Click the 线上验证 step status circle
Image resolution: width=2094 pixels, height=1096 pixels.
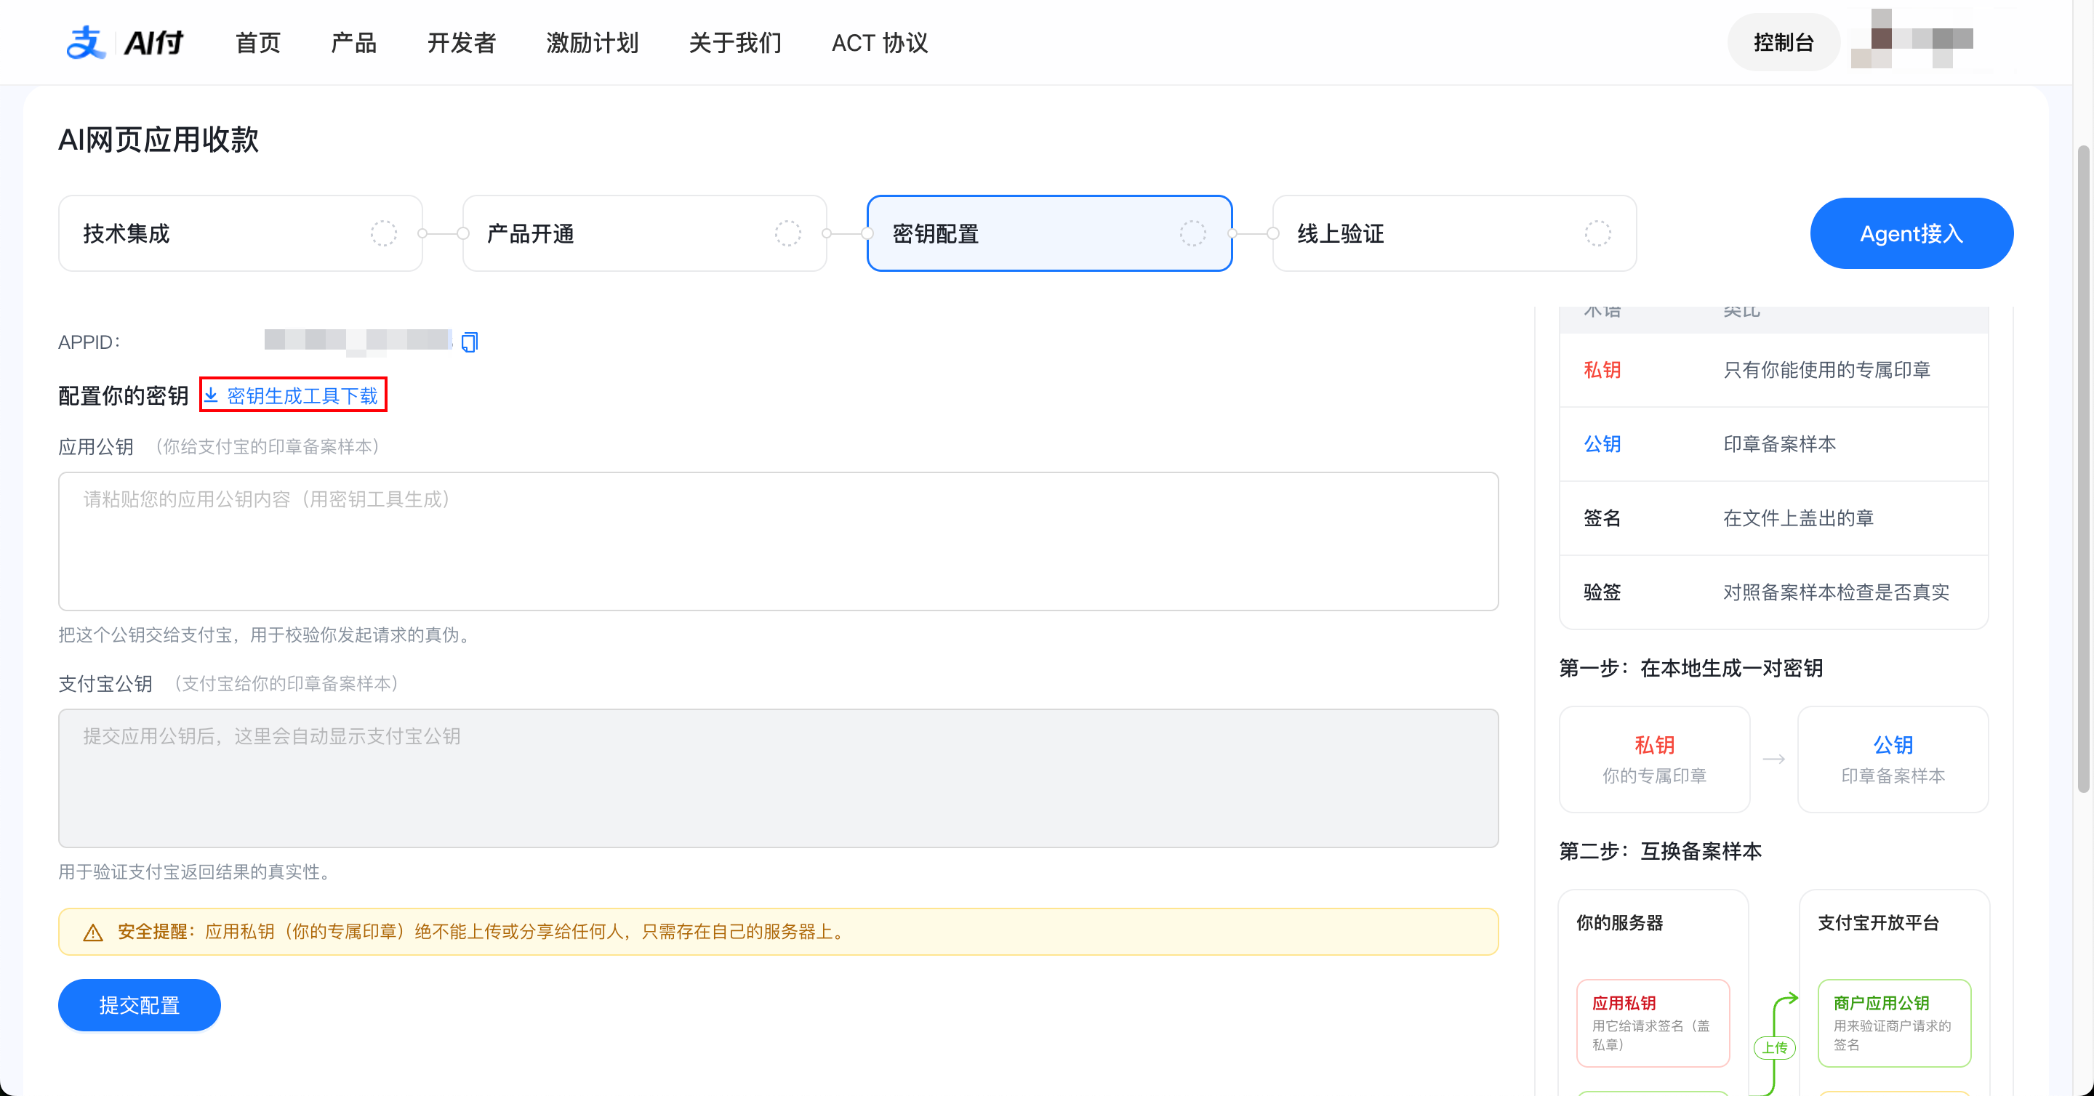pos(1597,234)
